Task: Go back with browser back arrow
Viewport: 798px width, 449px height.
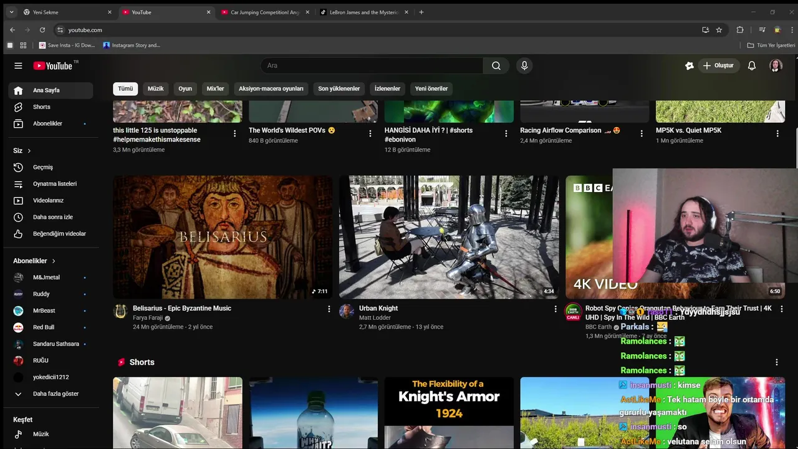Action: (12, 30)
